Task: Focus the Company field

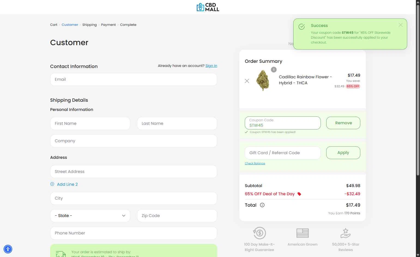Action: [x=134, y=141]
